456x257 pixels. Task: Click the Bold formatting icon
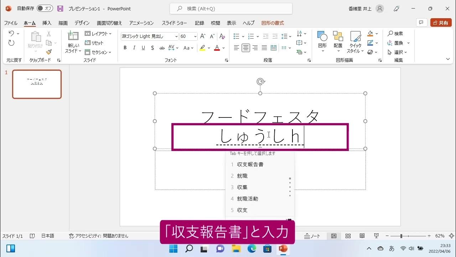[x=125, y=48]
